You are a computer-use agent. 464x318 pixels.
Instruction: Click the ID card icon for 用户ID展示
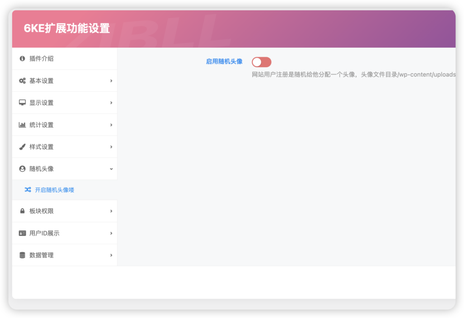22,233
